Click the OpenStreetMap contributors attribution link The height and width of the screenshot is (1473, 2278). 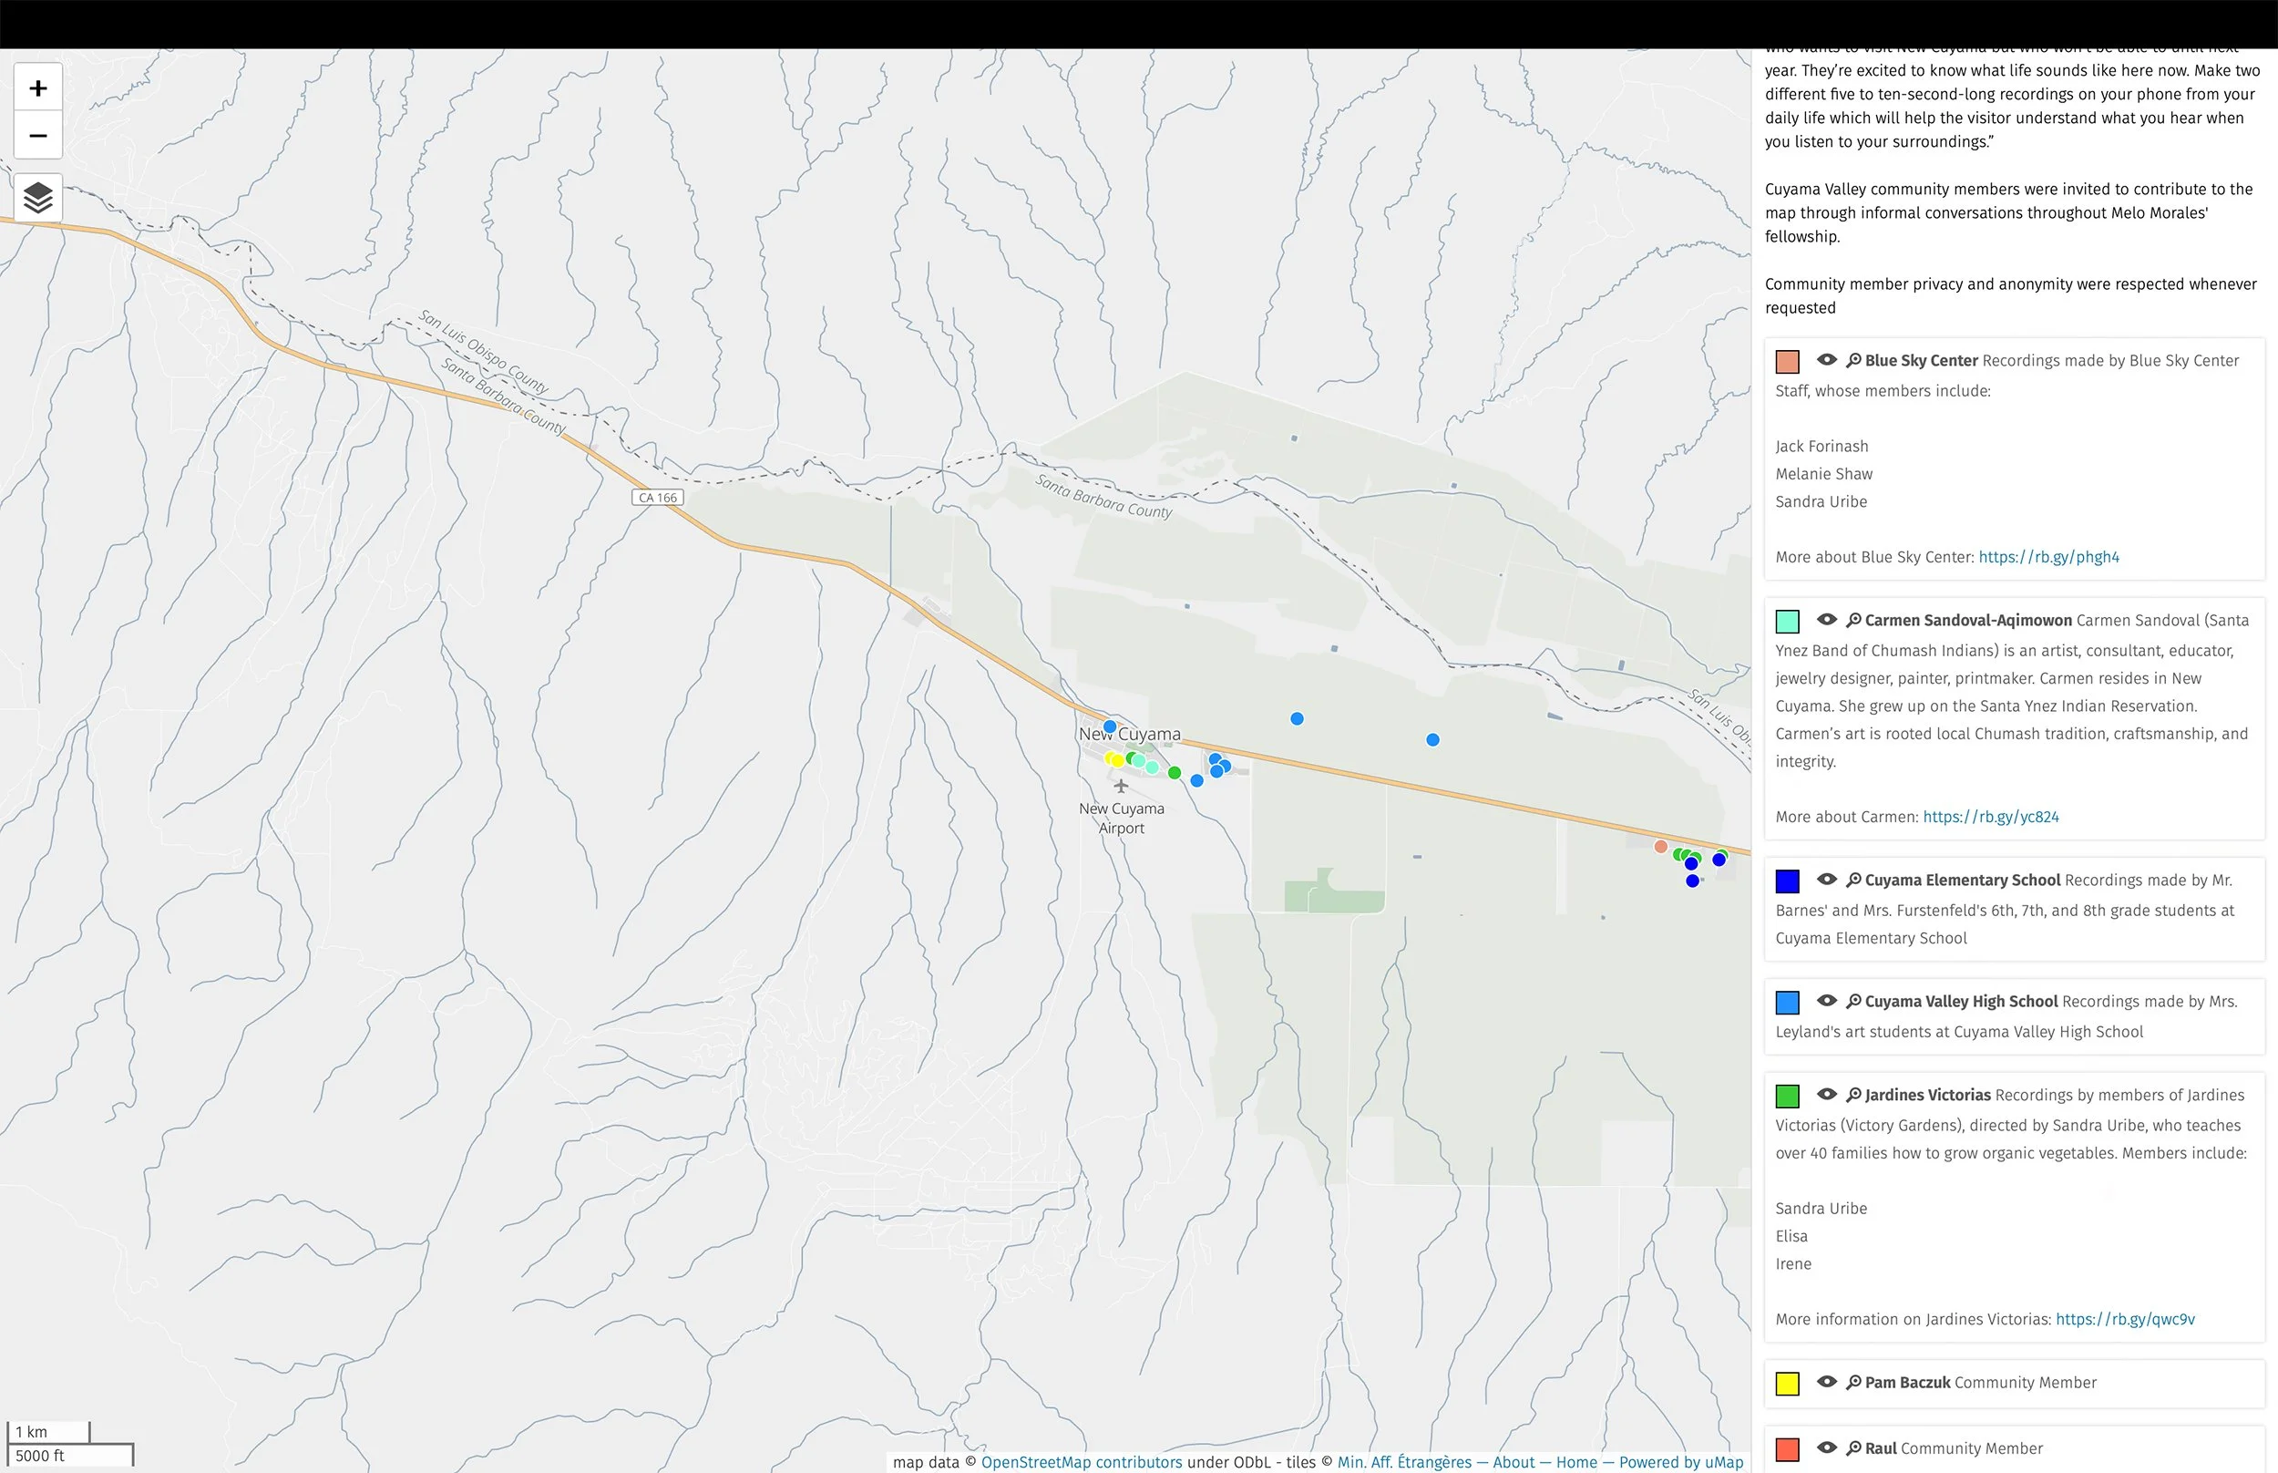click(x=1082, y=1461)
